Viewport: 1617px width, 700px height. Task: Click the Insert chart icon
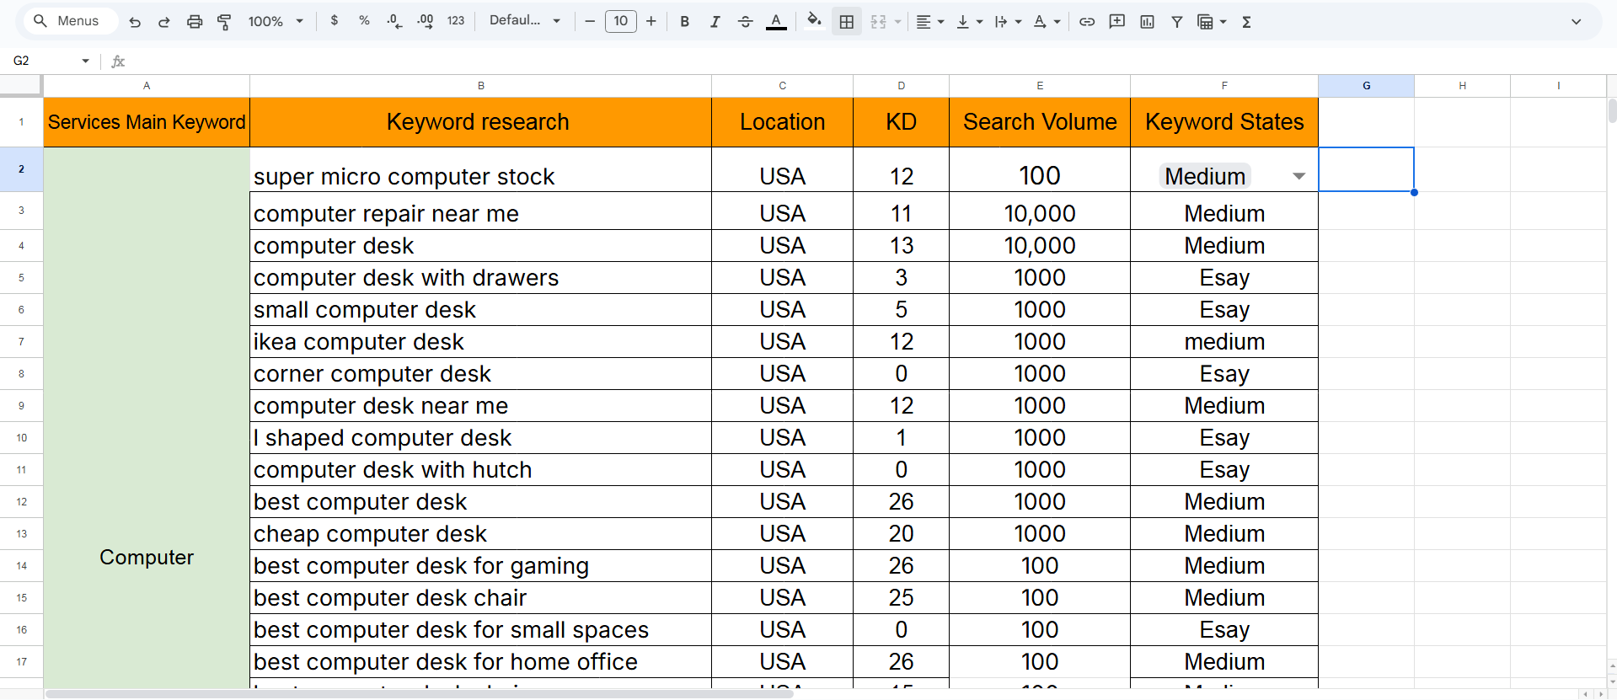coord(1147,22)
